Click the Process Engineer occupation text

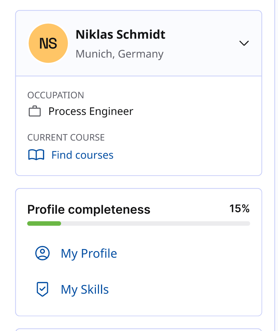[91, 111]
